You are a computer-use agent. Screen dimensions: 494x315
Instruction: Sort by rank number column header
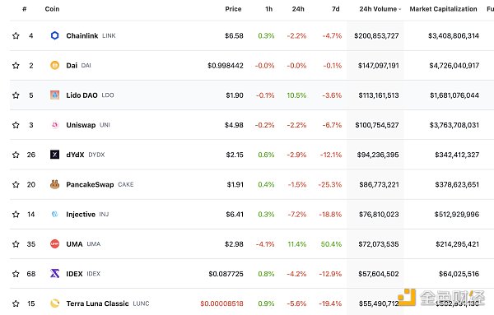pyautogui.click(x=25, y=9)
